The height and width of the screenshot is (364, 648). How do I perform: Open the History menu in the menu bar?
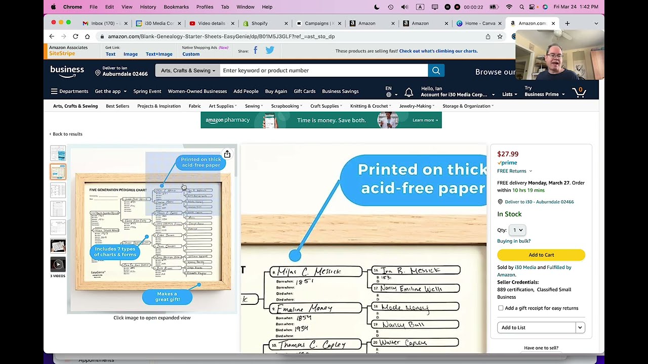[x=148, y=7]
